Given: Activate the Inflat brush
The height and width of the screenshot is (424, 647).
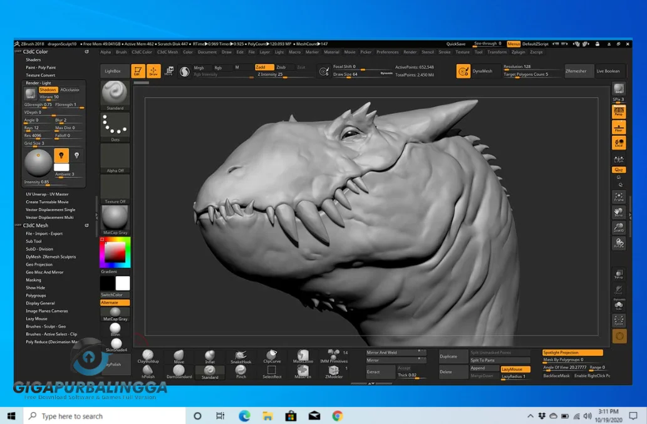Looking at the screenshot, I should coord(210,355).
